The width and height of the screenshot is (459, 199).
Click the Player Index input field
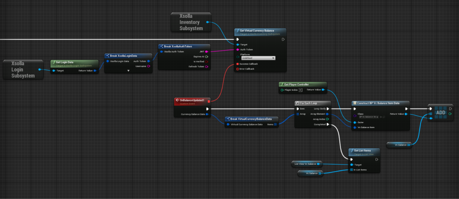tap(300, 90)
